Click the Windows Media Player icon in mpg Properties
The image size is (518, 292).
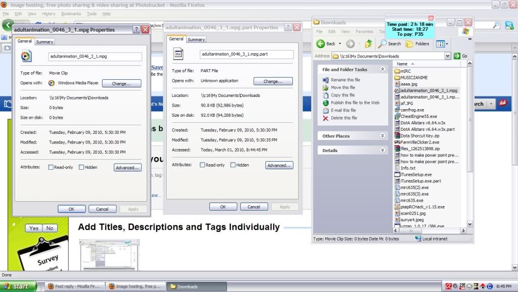coord(52,83)
